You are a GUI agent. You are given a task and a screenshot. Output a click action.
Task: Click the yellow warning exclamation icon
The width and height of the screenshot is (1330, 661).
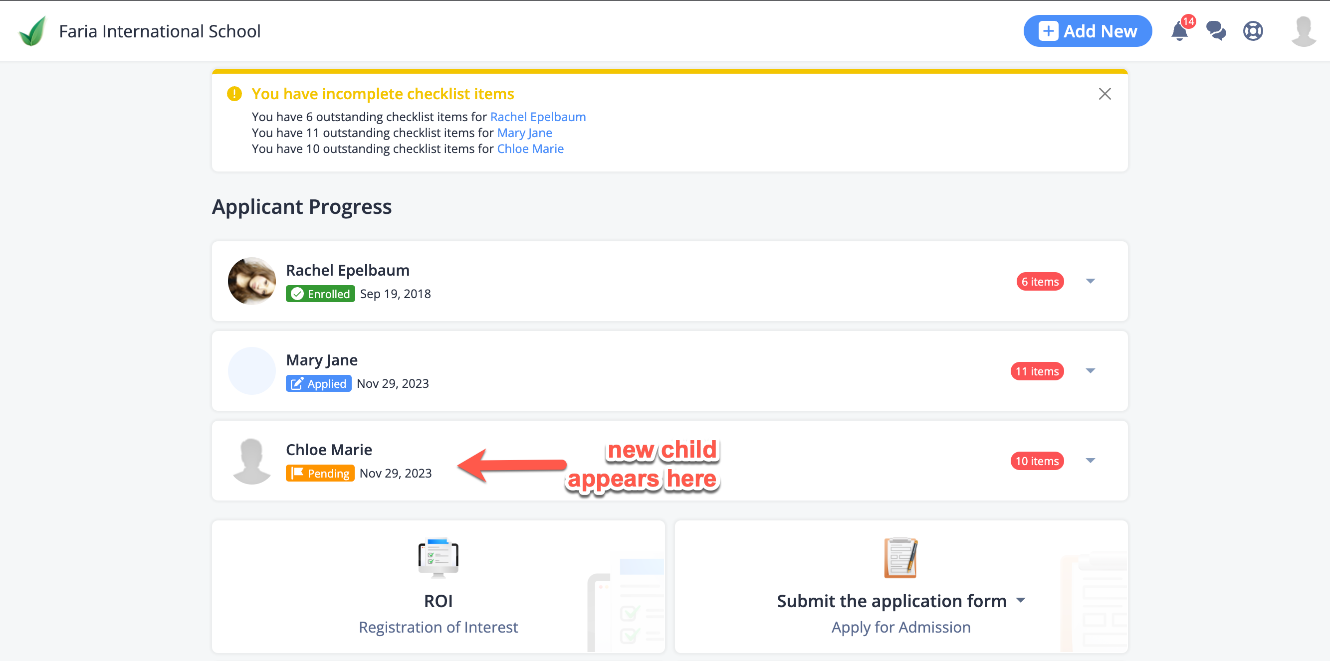pos(234,94)
